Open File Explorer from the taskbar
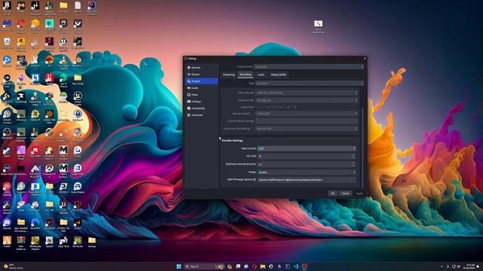 pyautogui.click(x=263, y=266)
